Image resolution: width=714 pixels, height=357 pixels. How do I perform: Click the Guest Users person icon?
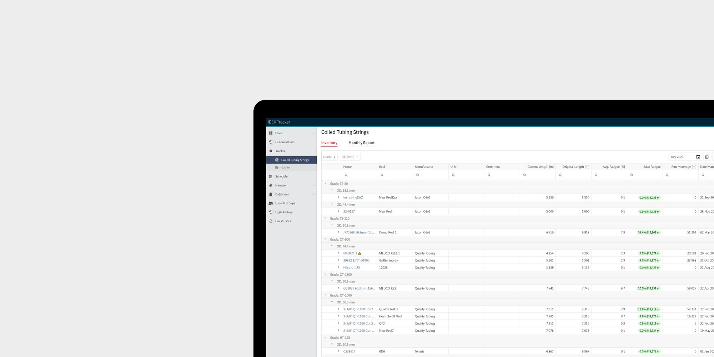click(x=271, y=221)
